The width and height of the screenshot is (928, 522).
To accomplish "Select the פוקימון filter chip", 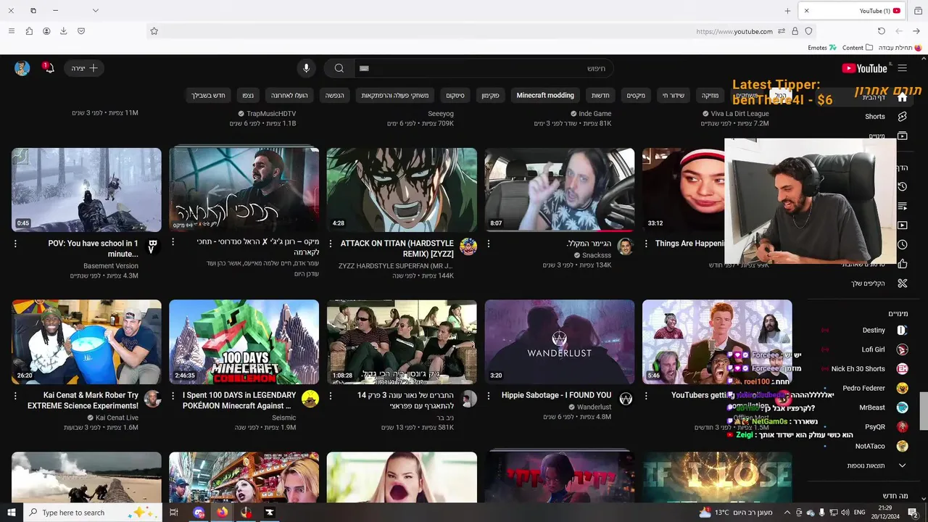I will (x=490, y=95).
